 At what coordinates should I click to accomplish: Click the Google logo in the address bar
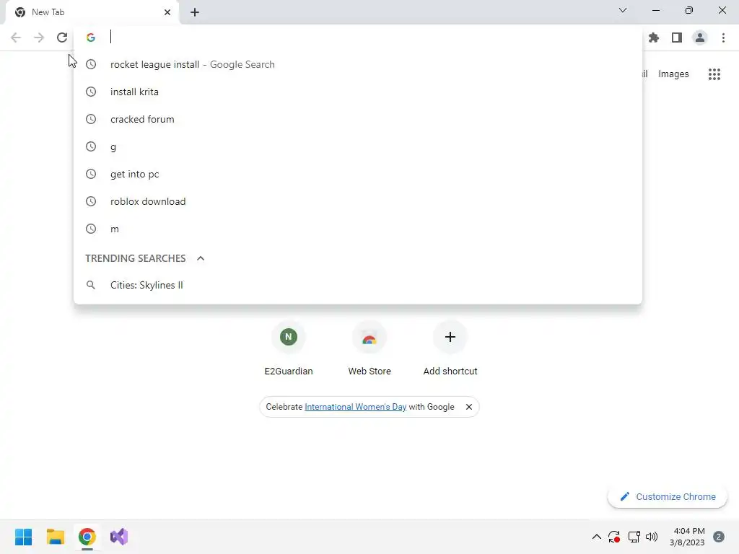click(x=91, y=38)
